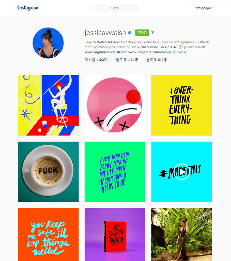This screenshot has height=261, width=231.
Task: Click the 1,123 posts count
Action: coord(96,60)
